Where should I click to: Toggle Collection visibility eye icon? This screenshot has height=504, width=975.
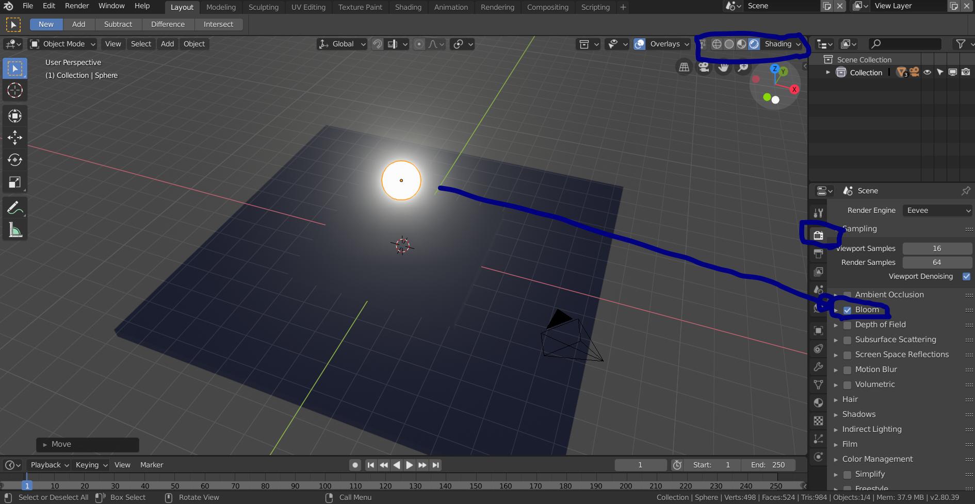pyautogui.click(x=927, y=73)
